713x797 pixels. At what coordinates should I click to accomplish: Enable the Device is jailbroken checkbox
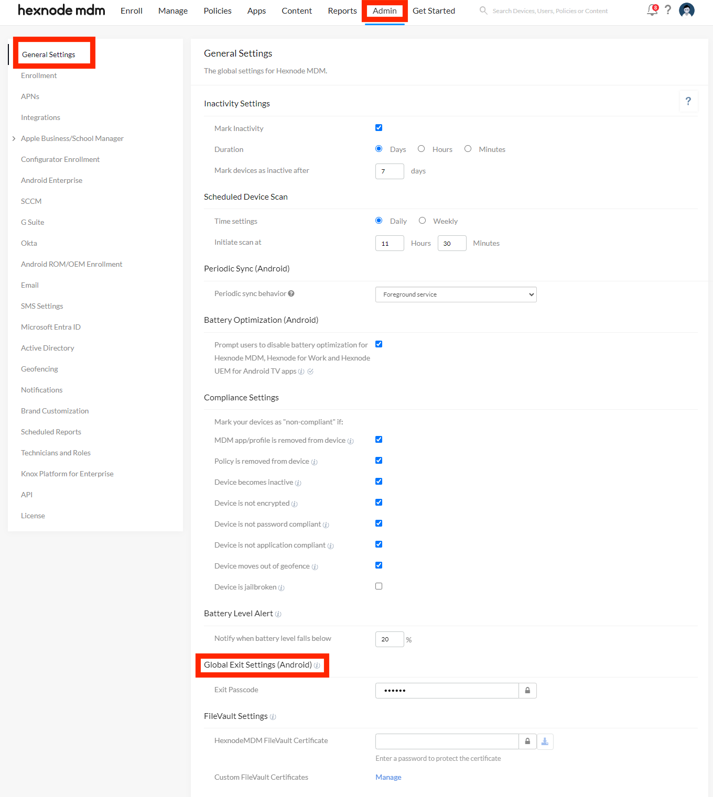379,586
